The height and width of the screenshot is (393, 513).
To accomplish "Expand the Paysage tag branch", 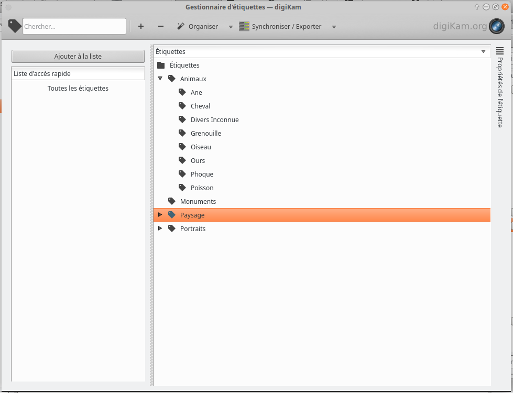I will (x=160, y=215).
